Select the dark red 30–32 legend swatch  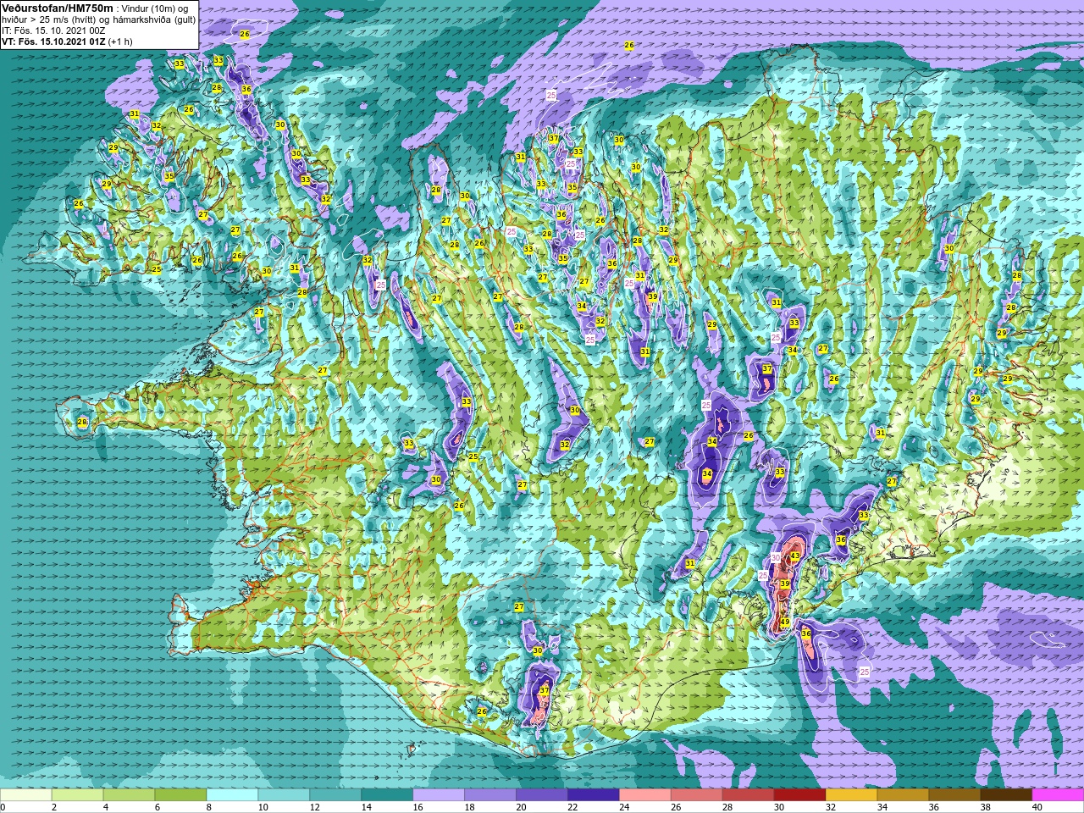[x=800, y=795]
